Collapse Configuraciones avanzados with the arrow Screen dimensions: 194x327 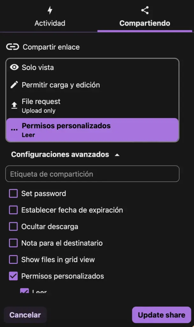pos(117,155)
